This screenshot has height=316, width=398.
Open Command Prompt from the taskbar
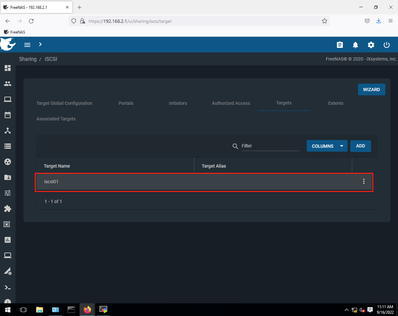coord(71,309)
